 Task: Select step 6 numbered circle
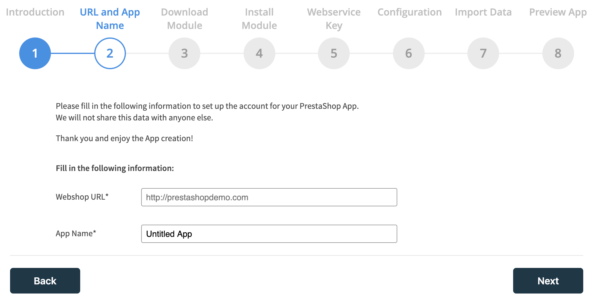[409, 53]
